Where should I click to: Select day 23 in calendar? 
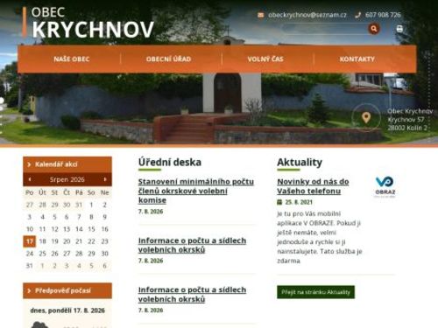(104, 241)
